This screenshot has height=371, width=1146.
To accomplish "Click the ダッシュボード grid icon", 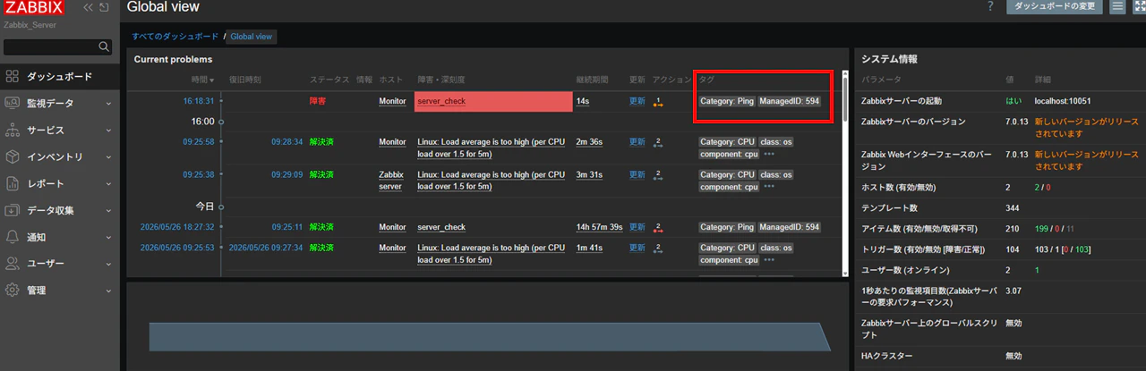I will tap(13, 77).
